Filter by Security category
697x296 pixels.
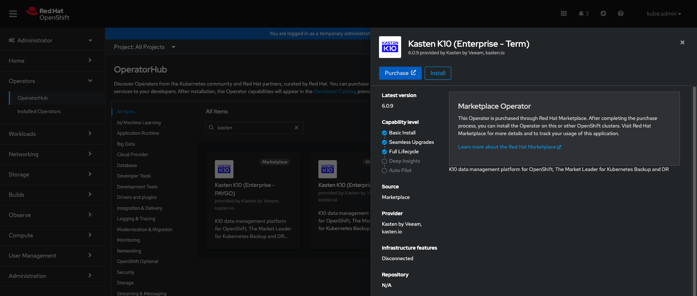pos(126,272)
